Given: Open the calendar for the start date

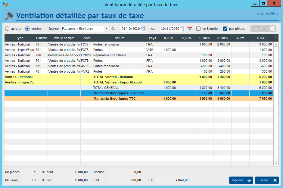Looking at the screenshot, I should click(x=143, y=29).
